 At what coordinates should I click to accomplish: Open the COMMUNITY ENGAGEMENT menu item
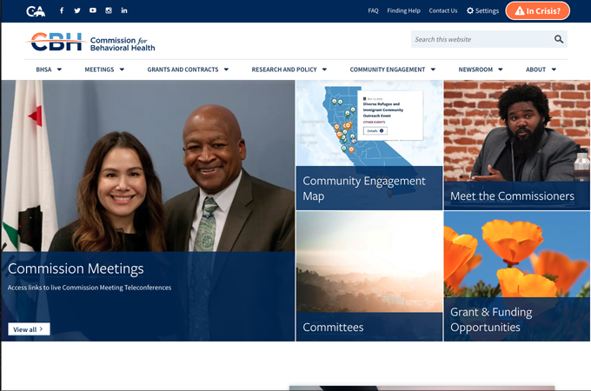388,70
